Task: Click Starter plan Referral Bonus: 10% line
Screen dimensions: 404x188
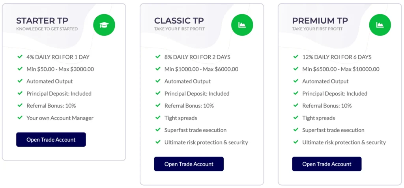Action: click(x=51, y=106)
